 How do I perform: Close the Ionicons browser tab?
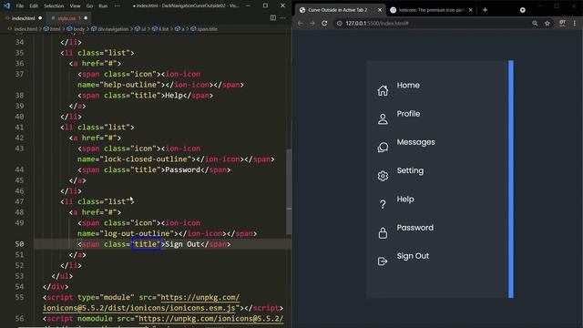[x=470, y=10]
